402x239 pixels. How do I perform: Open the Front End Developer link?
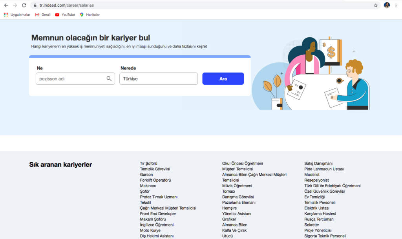coord(158,213)
